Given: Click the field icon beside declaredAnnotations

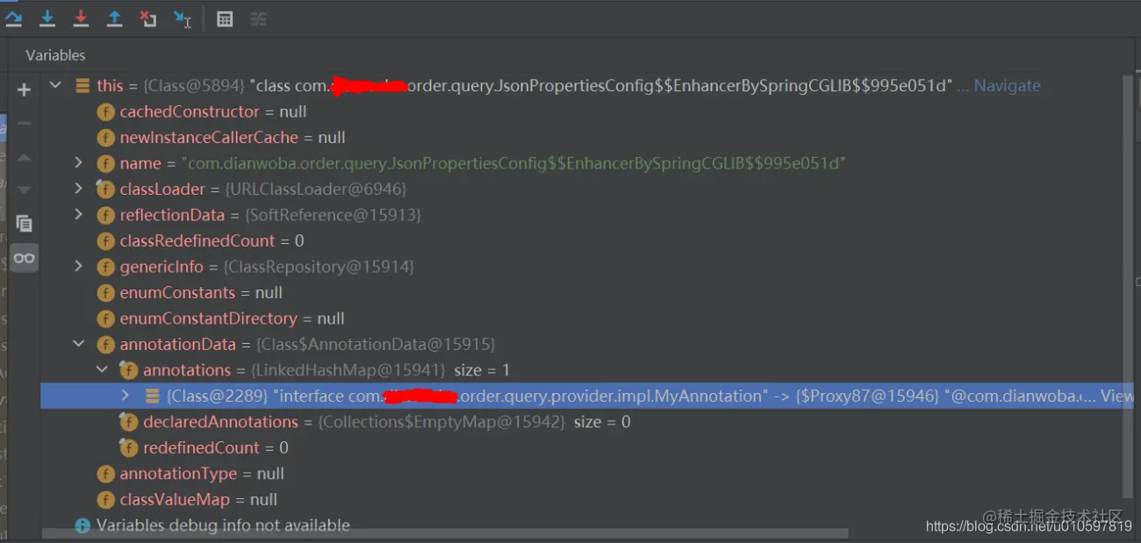Looking at the screenshot, I should 128,422.
